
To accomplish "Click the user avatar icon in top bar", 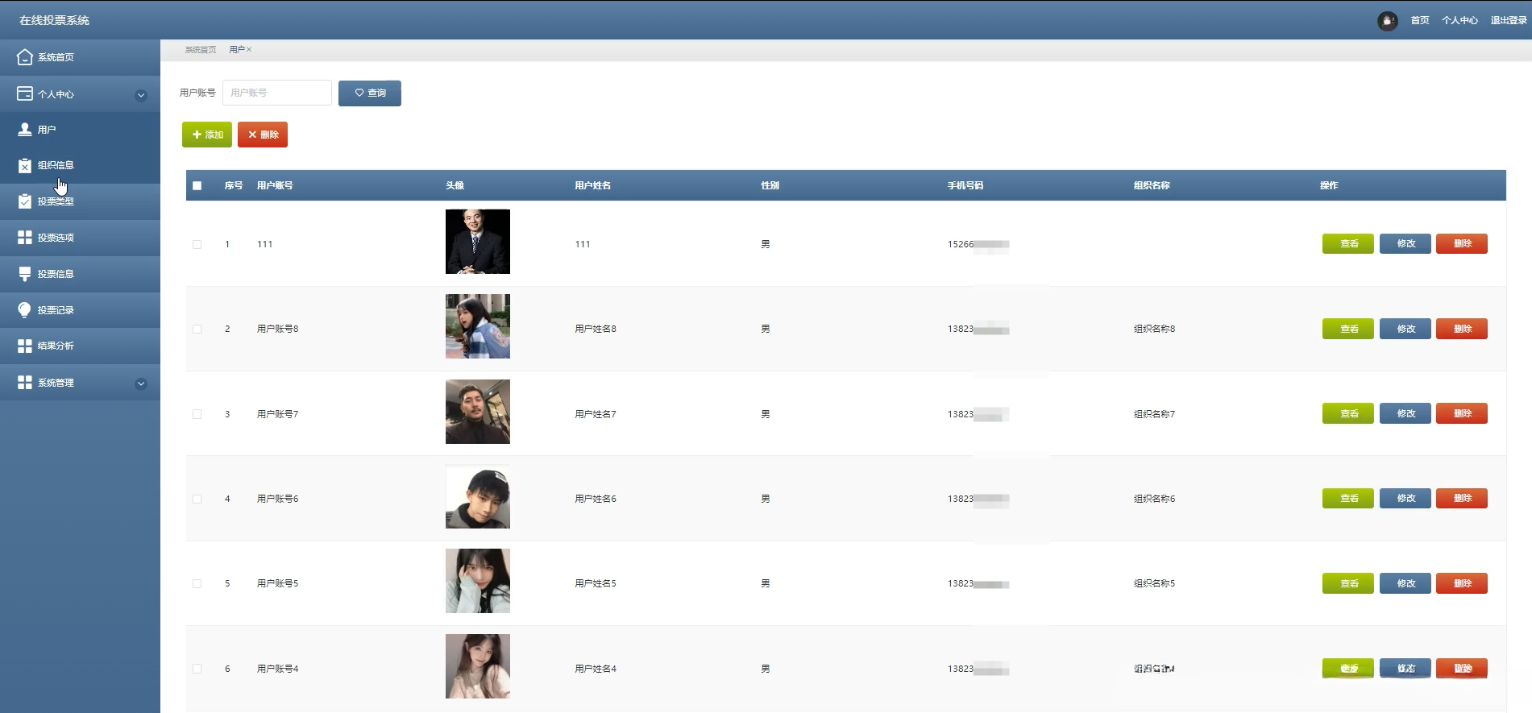I will click(x=1387, y=21).
